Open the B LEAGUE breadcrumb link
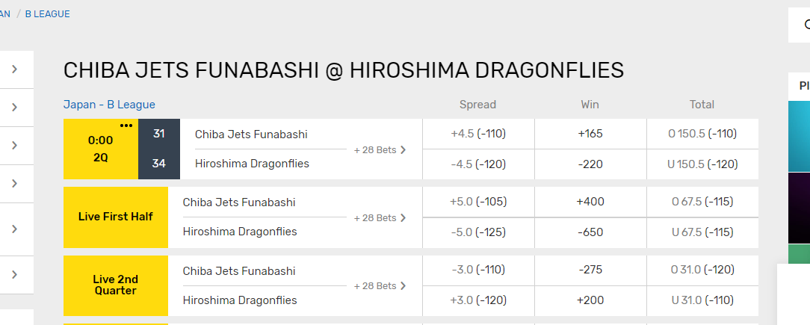 tap(48, 14)
